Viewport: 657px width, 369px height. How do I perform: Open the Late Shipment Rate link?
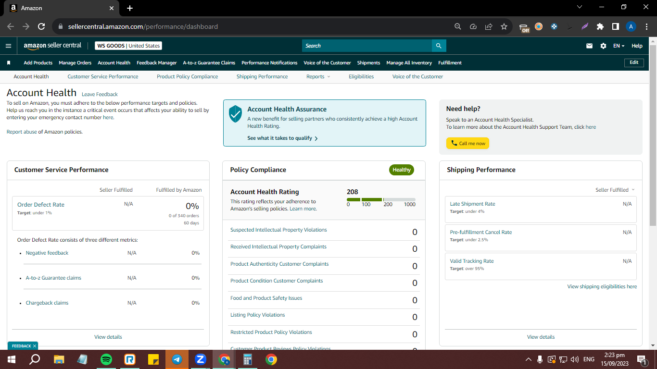point(472,204)
